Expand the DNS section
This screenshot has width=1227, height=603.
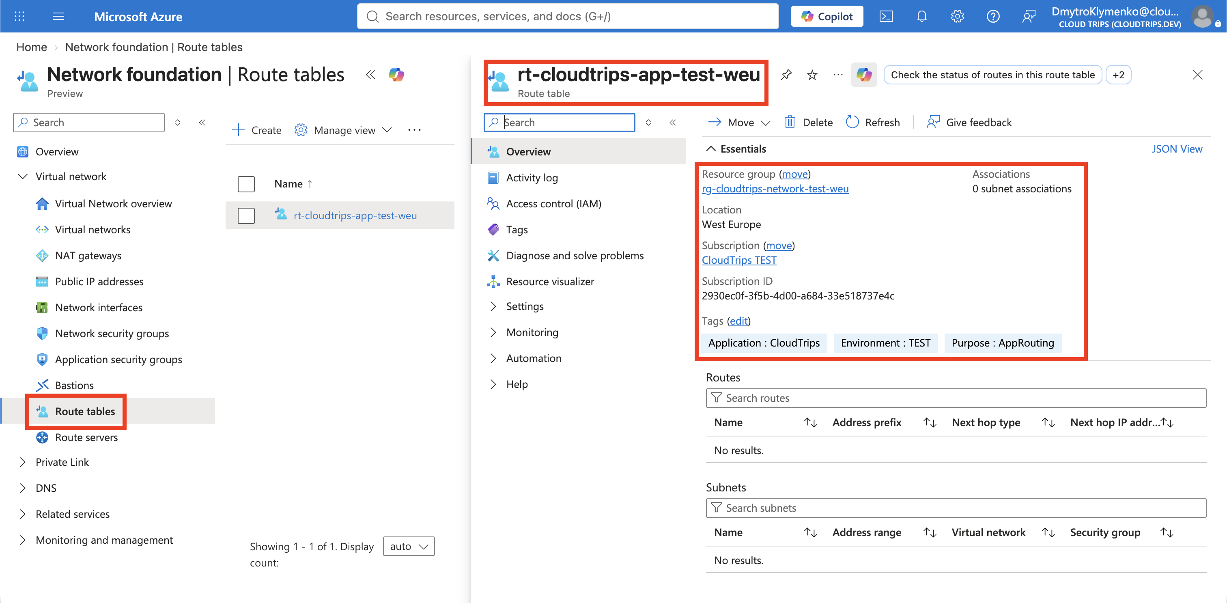(22, 488)
